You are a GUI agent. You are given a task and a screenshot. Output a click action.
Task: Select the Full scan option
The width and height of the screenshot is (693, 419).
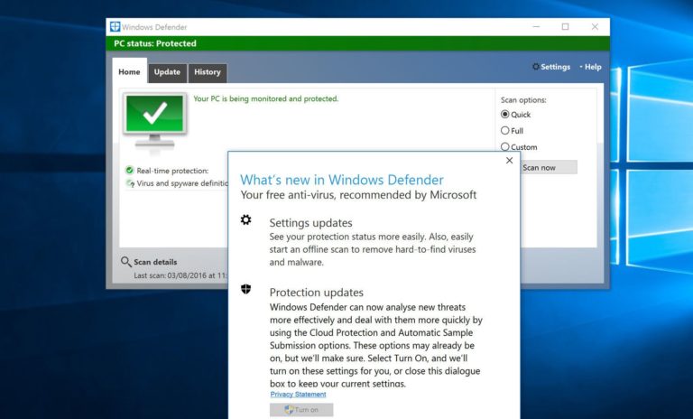[x=505, y=131]
